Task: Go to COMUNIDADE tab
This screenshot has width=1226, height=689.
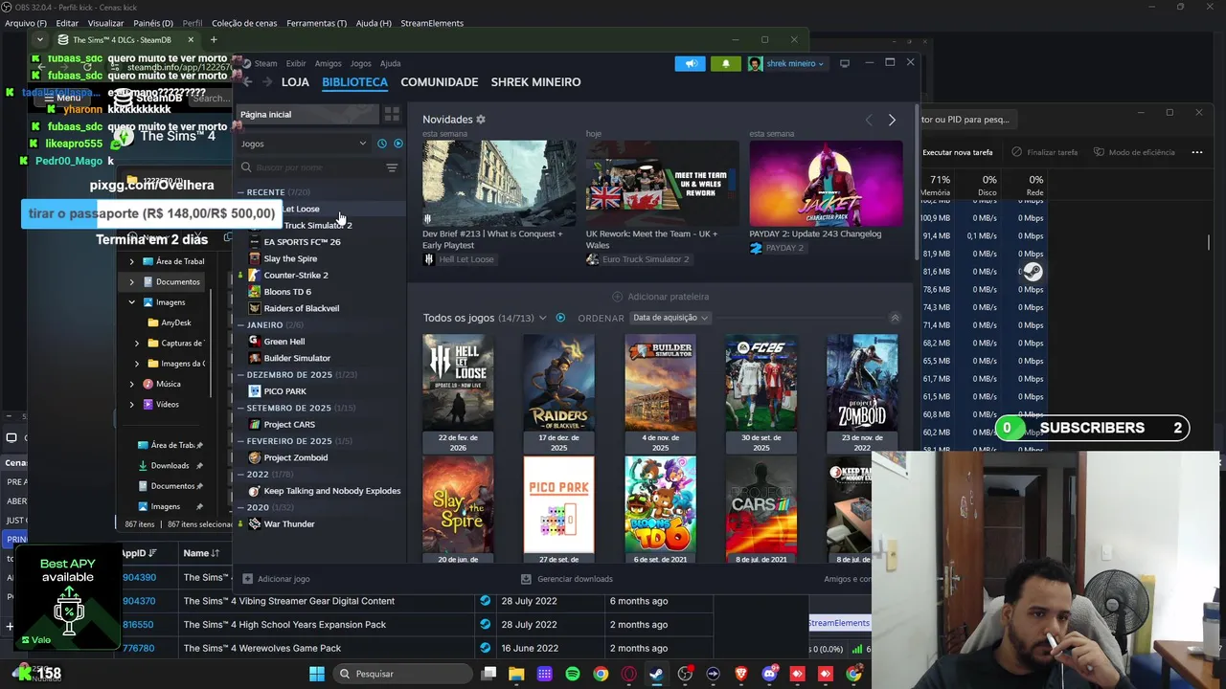Action: click(x=440, y=82)
